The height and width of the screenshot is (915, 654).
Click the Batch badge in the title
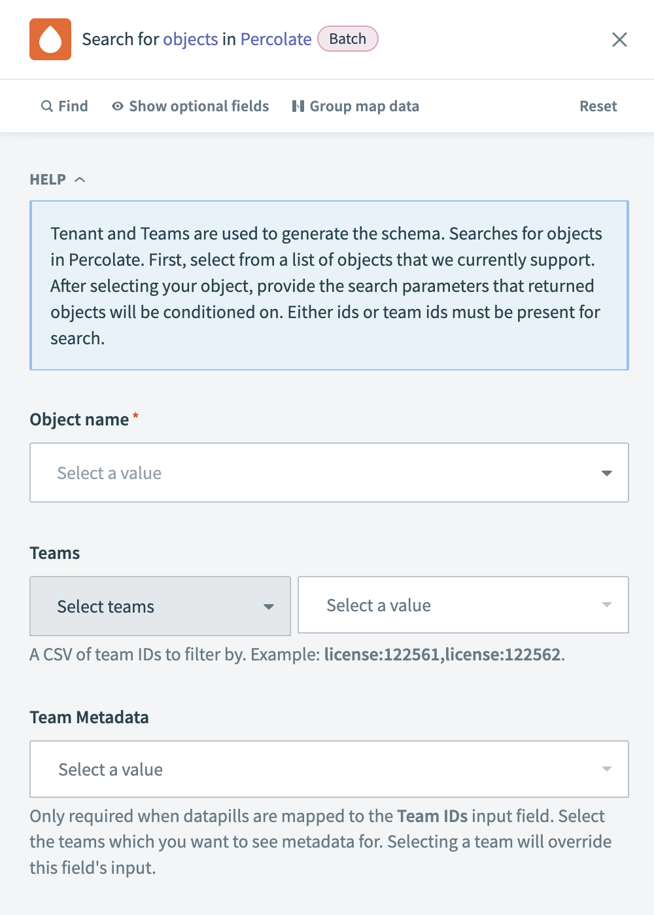pos(347,39)
